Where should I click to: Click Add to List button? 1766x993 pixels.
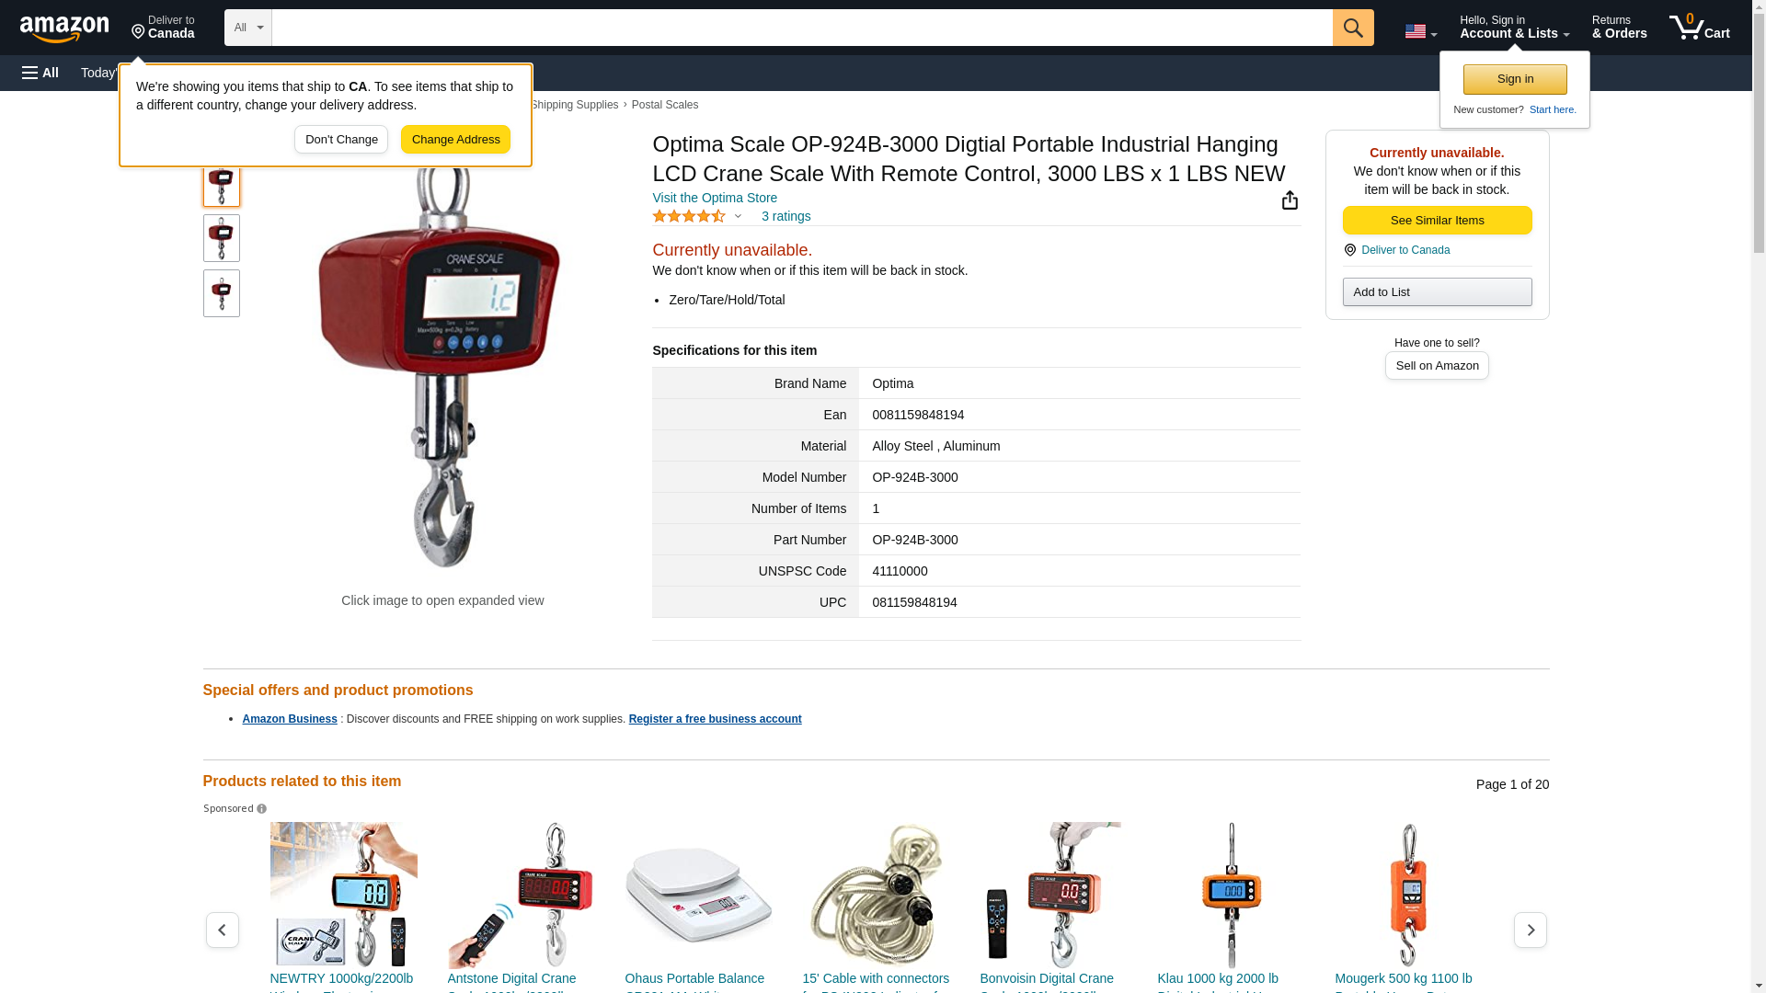tap(1437, 292)
